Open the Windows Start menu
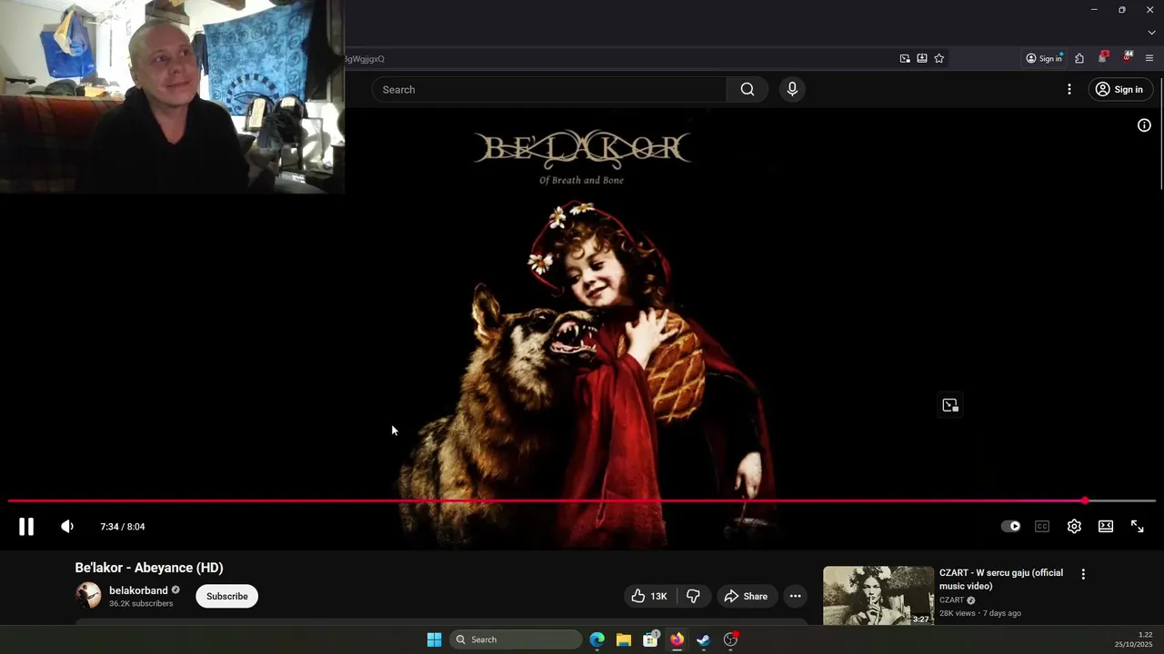Image resolution: width=1164 pixels, height=654 pixels. [435, 639]
